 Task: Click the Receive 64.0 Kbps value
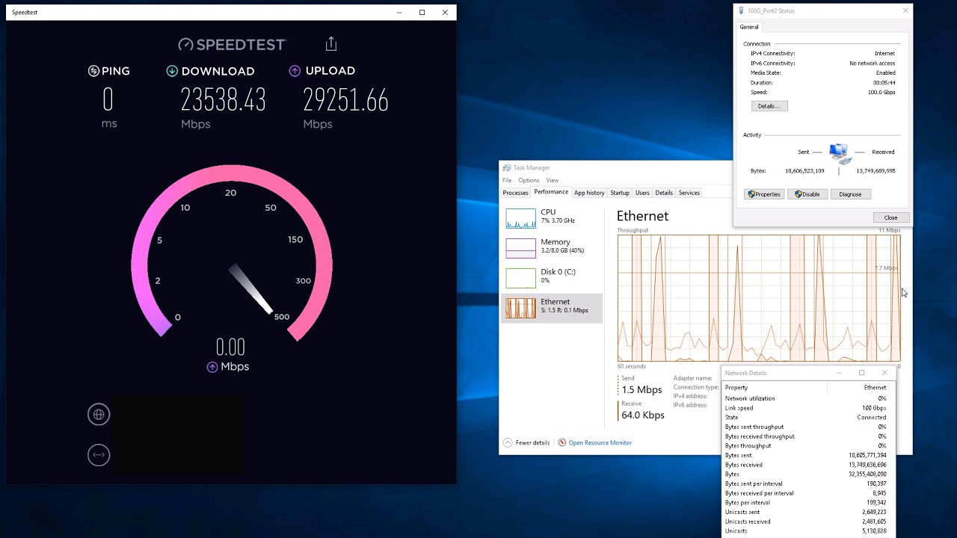pyautogui.click(x=643, y=415)
